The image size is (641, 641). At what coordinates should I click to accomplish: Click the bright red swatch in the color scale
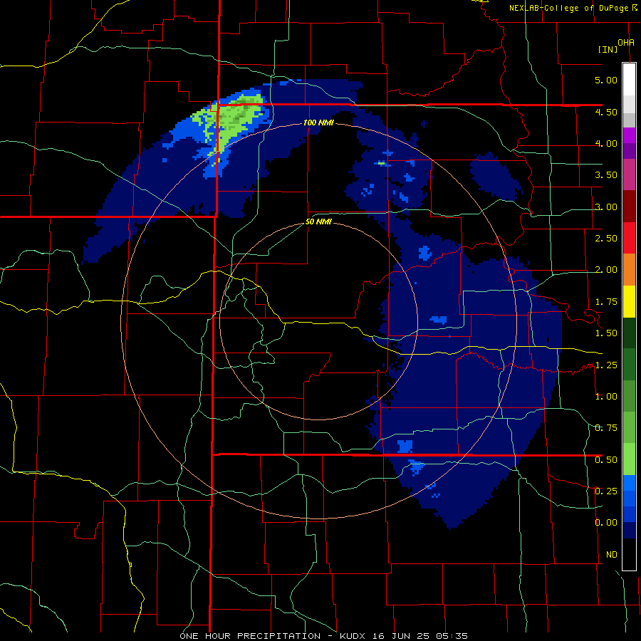point(629,238)
